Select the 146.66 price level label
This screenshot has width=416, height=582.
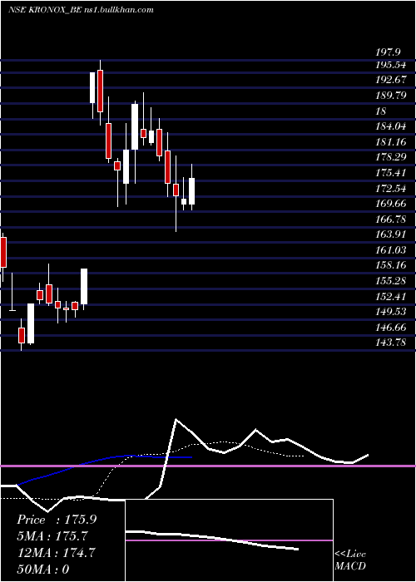390,328
